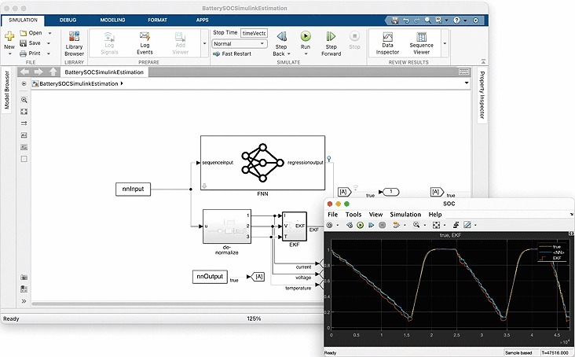Viewport: 575px width, 357px height.
Task: Select the EKF block
Action: tap(295, 226)
